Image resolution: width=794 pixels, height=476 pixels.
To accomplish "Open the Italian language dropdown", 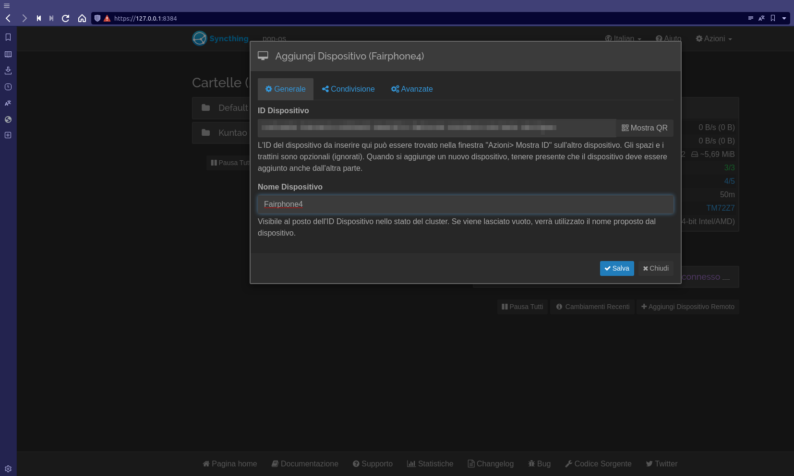I will coord(623,38).
